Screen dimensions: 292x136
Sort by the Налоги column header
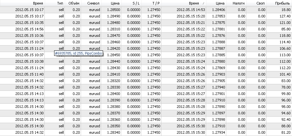coord(236,3)
